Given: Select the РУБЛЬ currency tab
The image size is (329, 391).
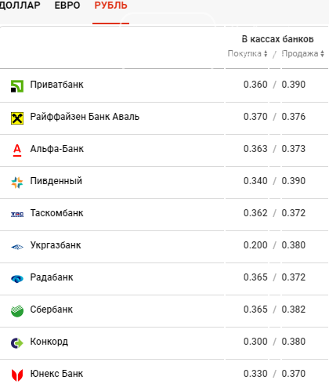Looking at the screenshot, I should [x=110, y=5].
